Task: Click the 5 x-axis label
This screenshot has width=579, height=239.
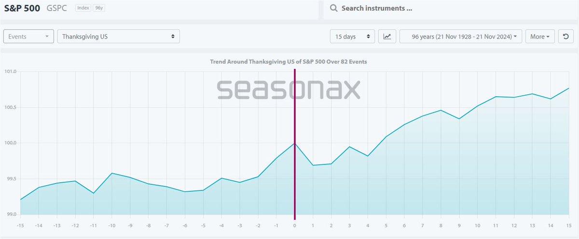Action: (386, 225)
